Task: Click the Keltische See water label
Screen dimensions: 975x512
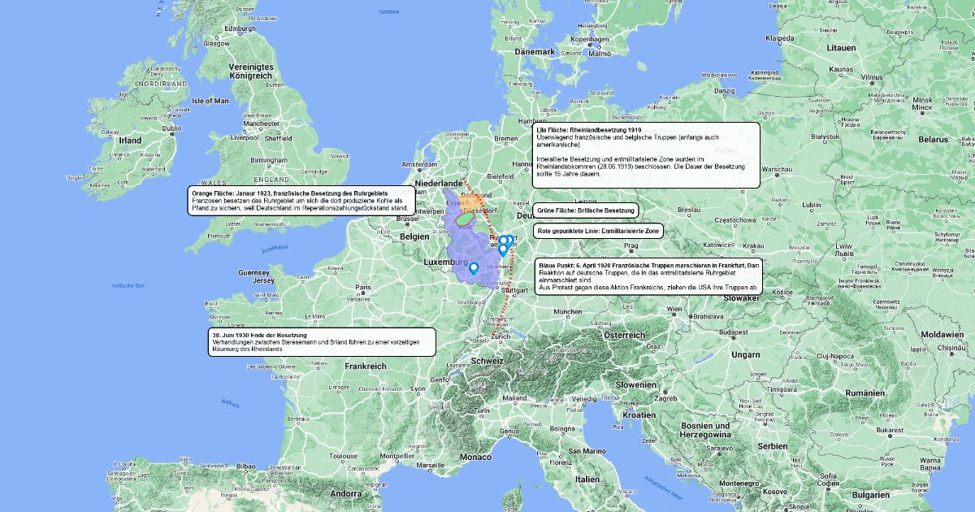Action: [x=128, y=286]
